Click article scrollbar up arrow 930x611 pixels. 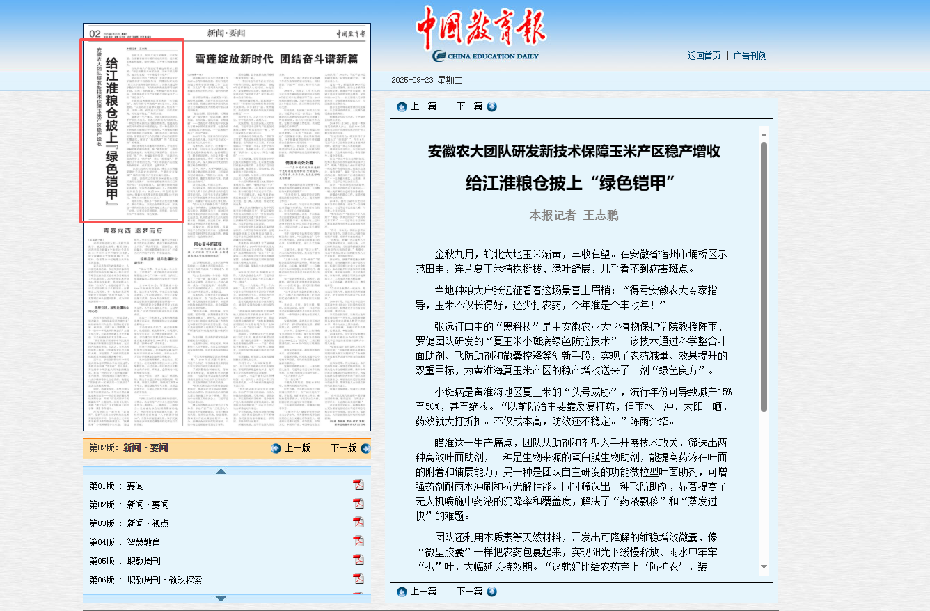point(764,134)
